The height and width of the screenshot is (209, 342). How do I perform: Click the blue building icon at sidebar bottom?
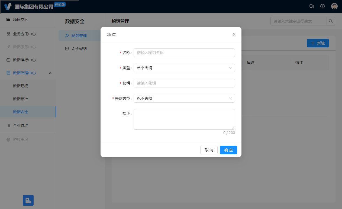28,200
